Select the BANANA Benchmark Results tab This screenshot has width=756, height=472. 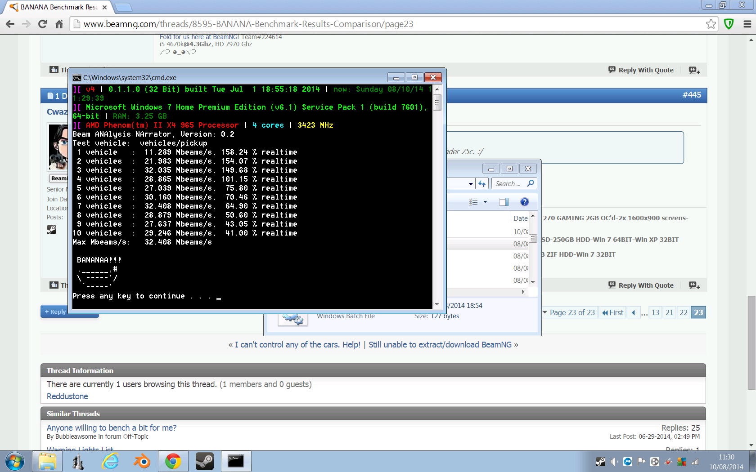click(x=58, y=7)
